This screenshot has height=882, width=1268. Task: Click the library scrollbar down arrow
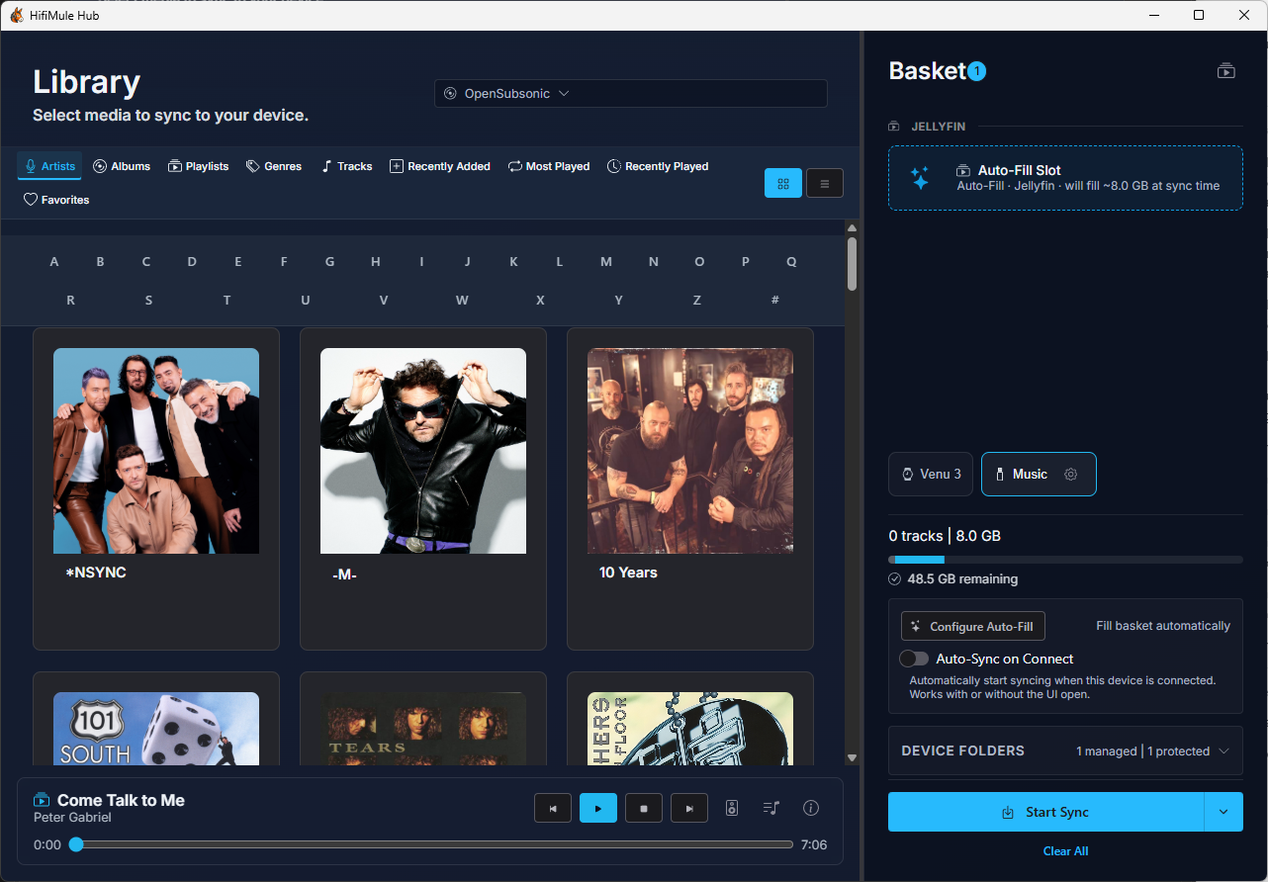852,757
